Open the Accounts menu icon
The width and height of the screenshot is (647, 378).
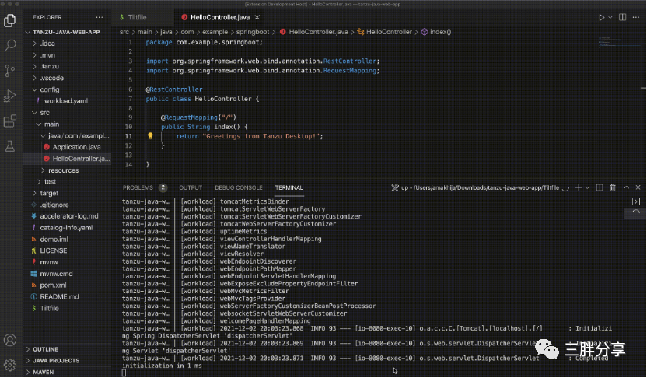(9, 340)
